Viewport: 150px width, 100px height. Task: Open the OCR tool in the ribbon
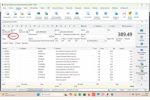click(124, 14)
